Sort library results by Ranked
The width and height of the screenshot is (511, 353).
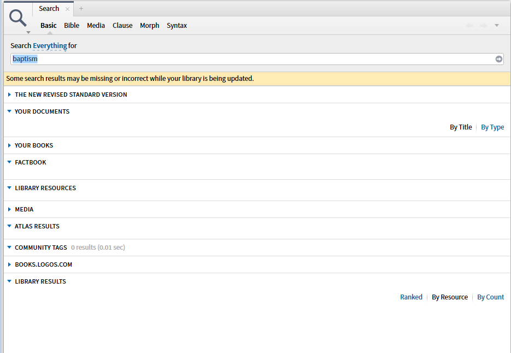pyautogui.click(x=411, y=297)
